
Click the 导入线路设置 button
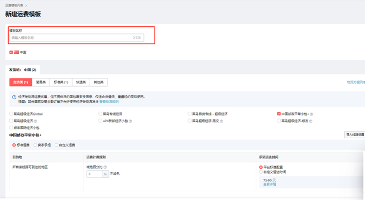tap(355, 135)
